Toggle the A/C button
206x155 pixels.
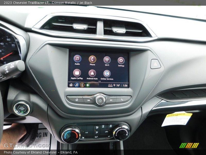coord(87,132)
